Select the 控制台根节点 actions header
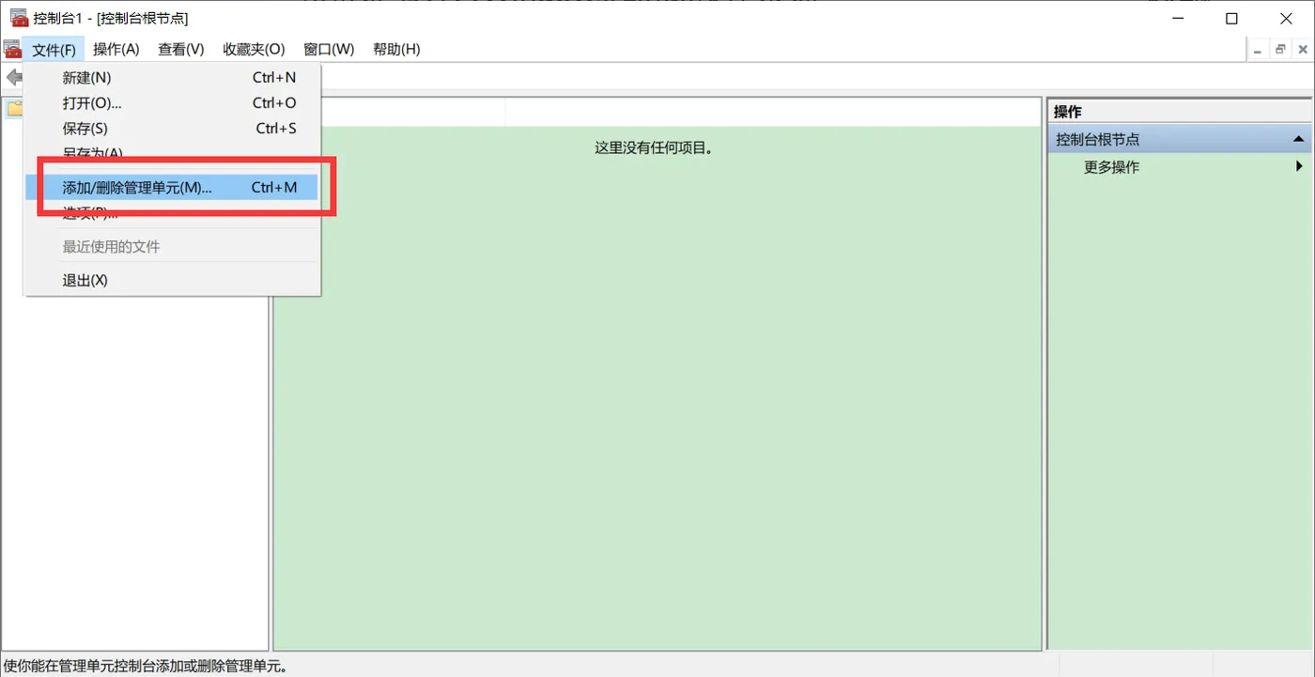 point(1180,139)
